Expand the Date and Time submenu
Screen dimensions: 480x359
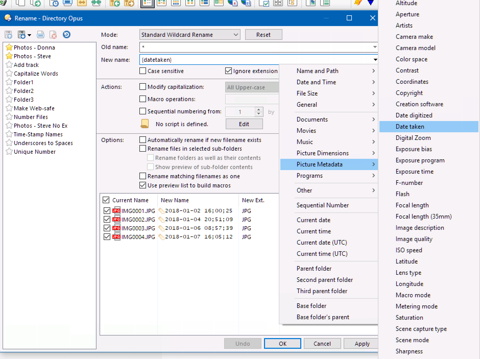[x=329, y=82]
